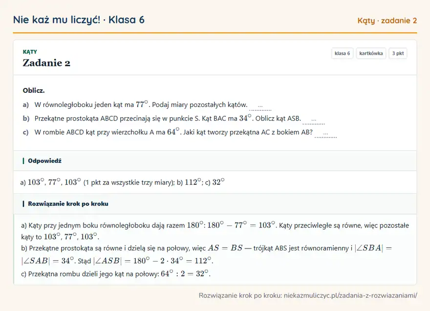Click the rectangle ABCD question in part b)
The width and height of the screenshot is (430, 311).
168,118
